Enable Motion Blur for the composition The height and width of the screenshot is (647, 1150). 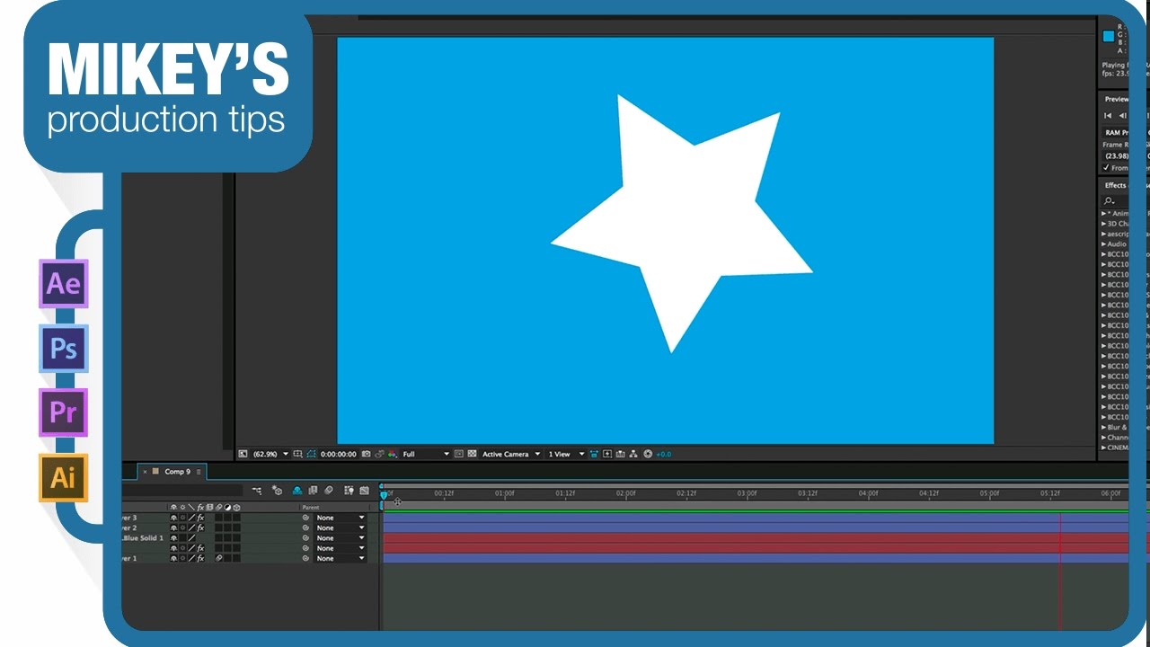click(329, 491)
